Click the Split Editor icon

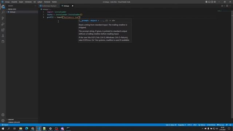pos(227,6)
